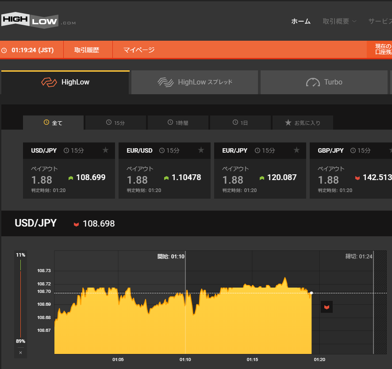The image size is (392, 369).
Task: Filter by 1時間 expiry
Action: click(x=178, y=123)
